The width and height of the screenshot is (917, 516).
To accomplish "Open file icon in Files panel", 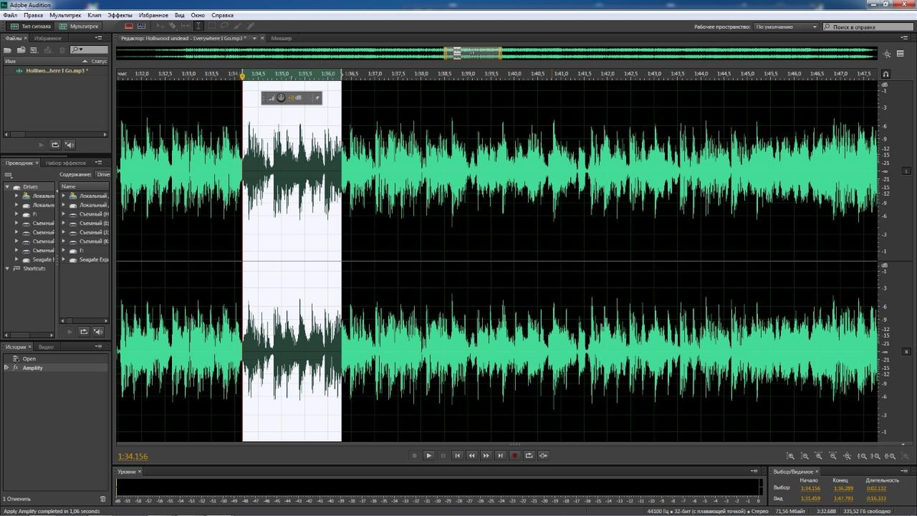I will [8, 50].
